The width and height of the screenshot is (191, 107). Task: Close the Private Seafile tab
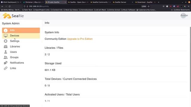click(x=65, y=2)
